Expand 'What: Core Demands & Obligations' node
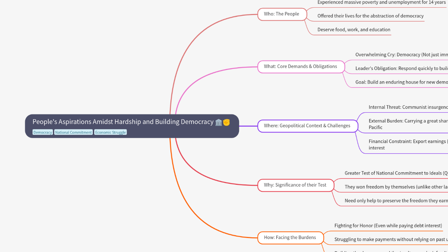This screenshot has height=252, width=448. (301, 66)
